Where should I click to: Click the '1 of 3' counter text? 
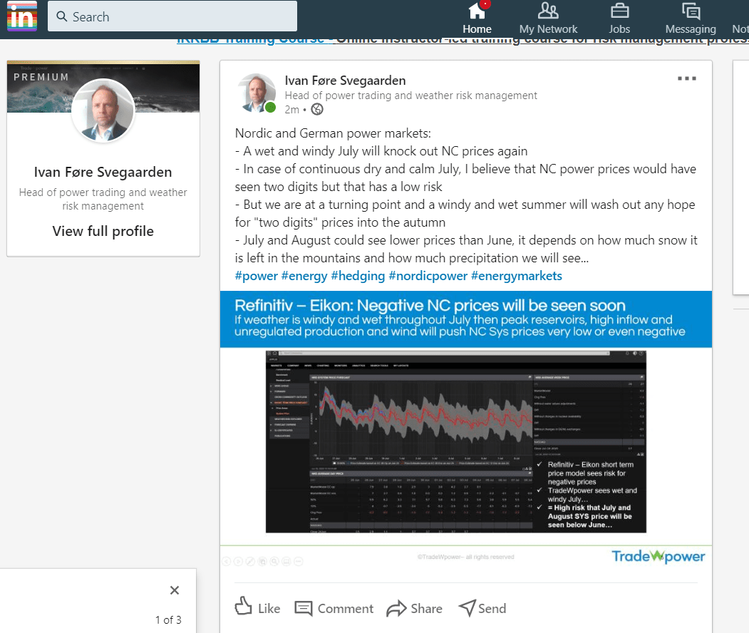(168, 620)
